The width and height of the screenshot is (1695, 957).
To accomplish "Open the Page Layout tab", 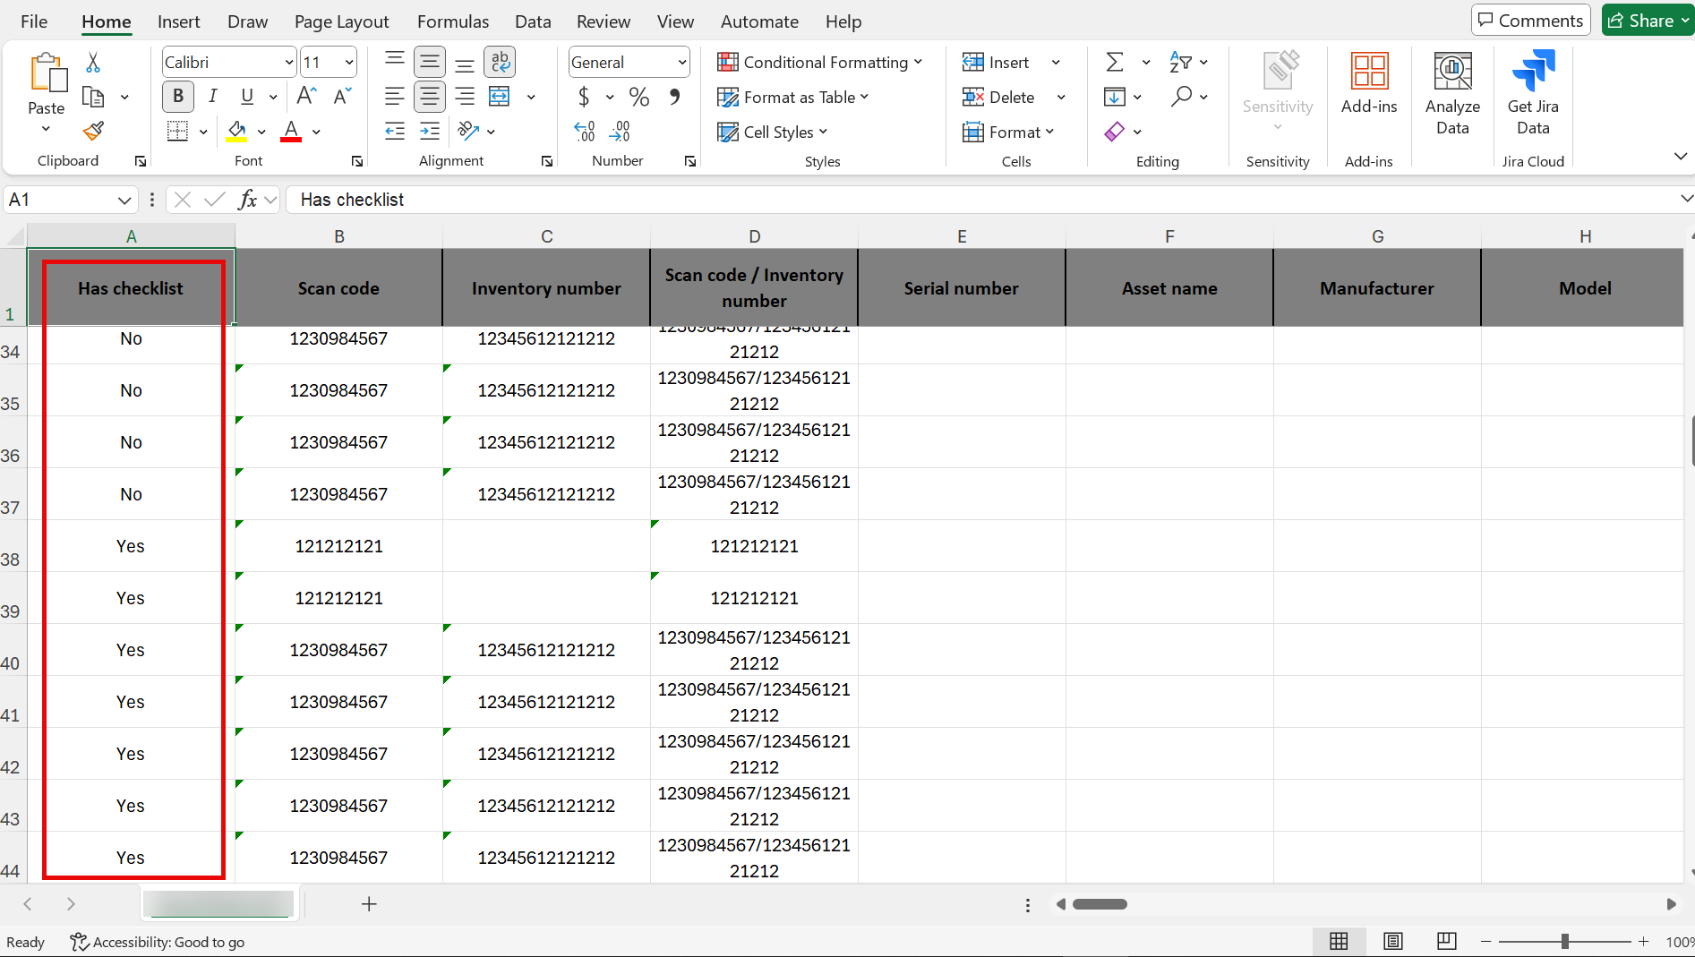I will tap(341, 21).
